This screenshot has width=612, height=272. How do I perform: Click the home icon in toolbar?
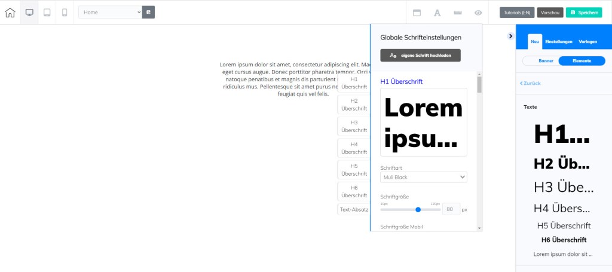pos(10,13)
